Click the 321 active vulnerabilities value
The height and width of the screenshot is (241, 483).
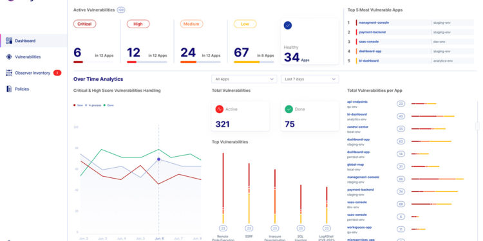coord(222,124)
